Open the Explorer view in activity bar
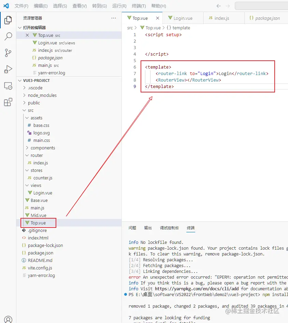Image resolution: width=288 pixels, height=323 pixels. click(8, 20)
